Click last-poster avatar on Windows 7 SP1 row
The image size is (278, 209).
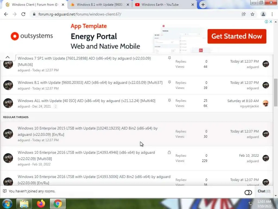(x=266, y=64)
